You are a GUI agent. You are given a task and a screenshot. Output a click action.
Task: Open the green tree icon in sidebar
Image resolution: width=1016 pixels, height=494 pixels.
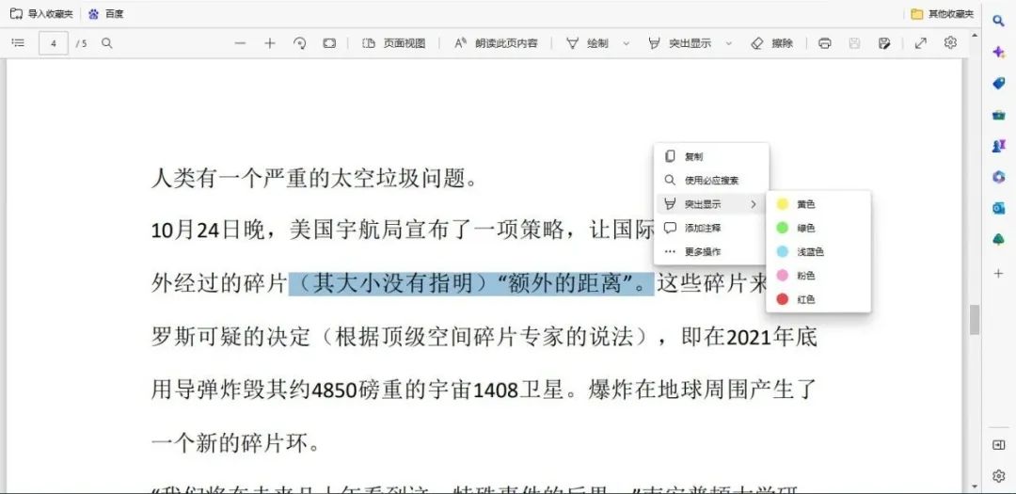tap(998, 240)
